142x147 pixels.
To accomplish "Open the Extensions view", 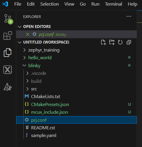I will click(x=8, y=35).
